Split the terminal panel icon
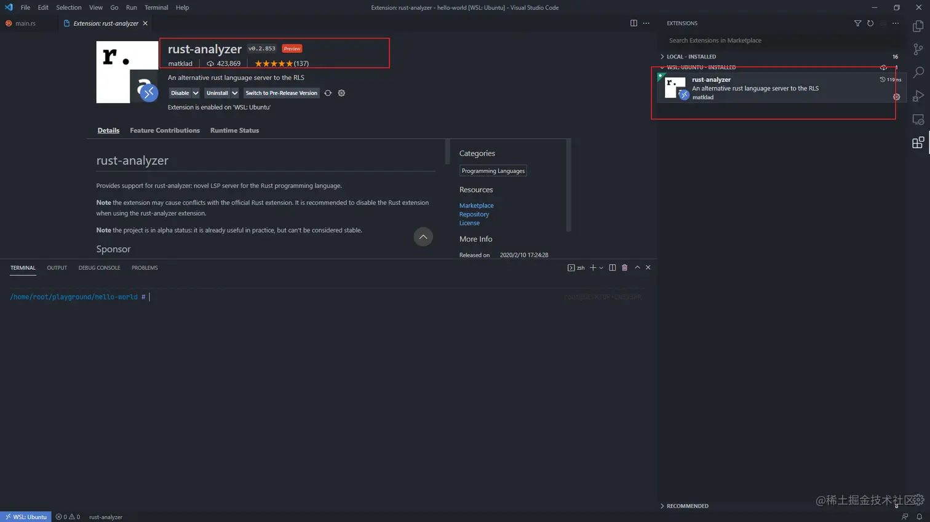The height and width of the screenshot is (522, 930). pos(612,267)
